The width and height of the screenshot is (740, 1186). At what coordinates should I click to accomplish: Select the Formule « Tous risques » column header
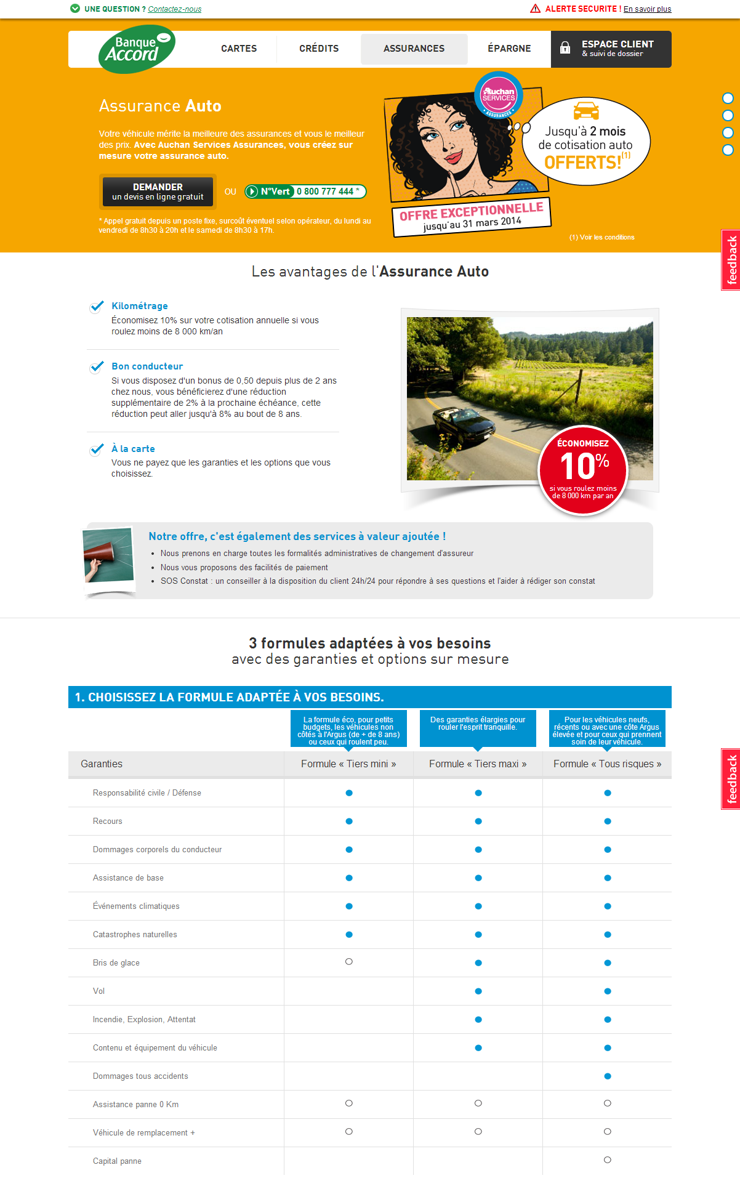[607, 764]
